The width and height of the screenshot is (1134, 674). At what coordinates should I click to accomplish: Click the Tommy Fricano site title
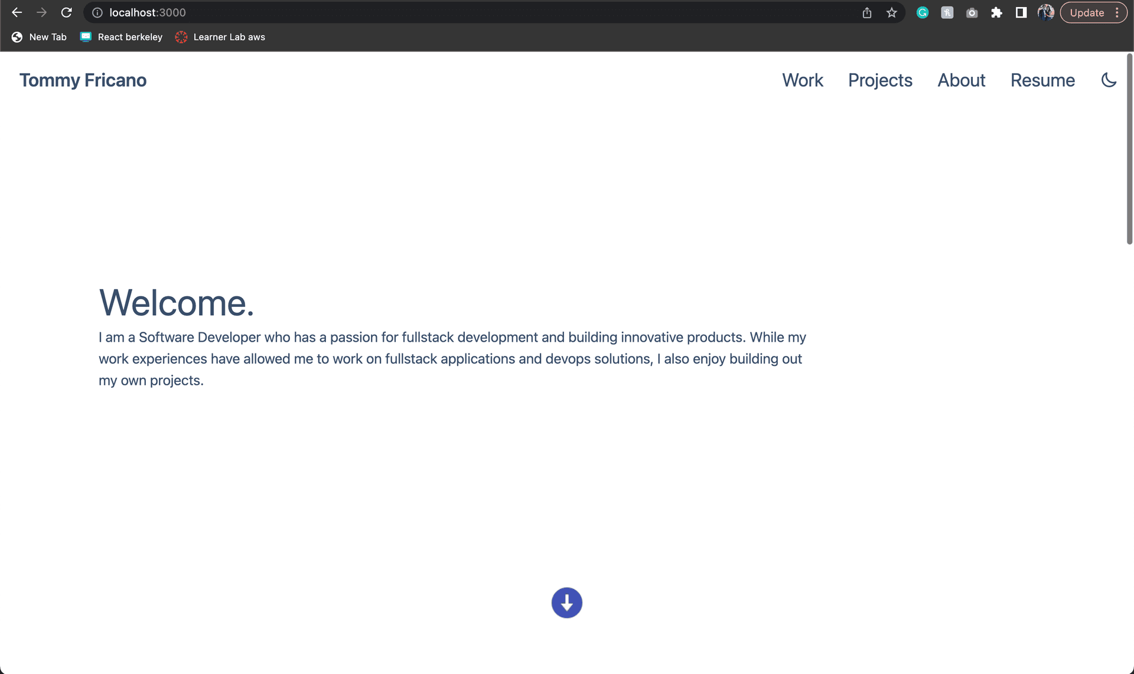[x=83, y=80]
